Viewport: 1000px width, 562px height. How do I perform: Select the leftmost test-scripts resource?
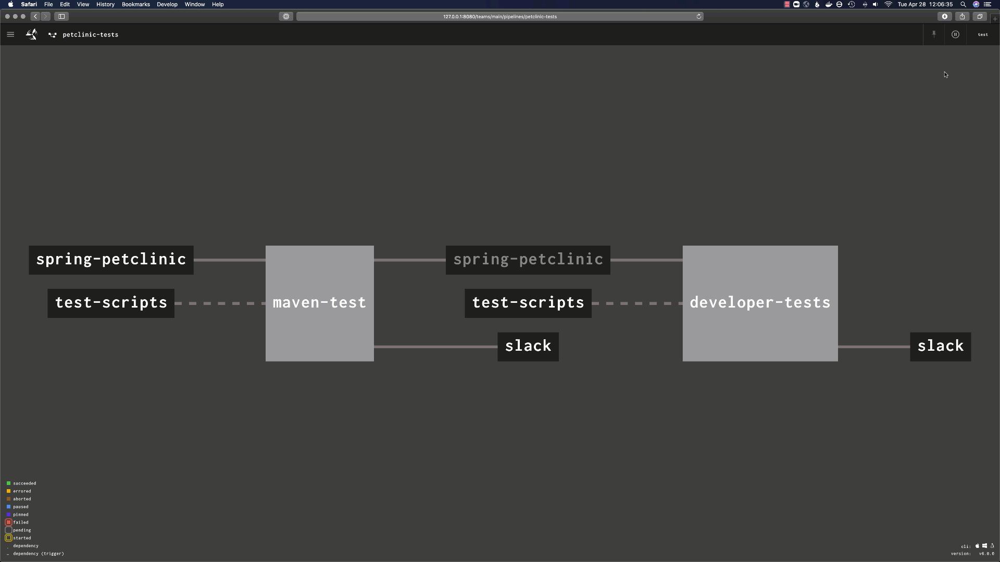[x=111, y=303]
